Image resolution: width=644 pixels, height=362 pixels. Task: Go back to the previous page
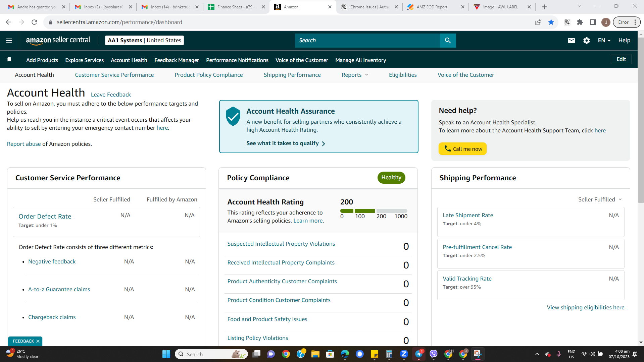[8, 22]
